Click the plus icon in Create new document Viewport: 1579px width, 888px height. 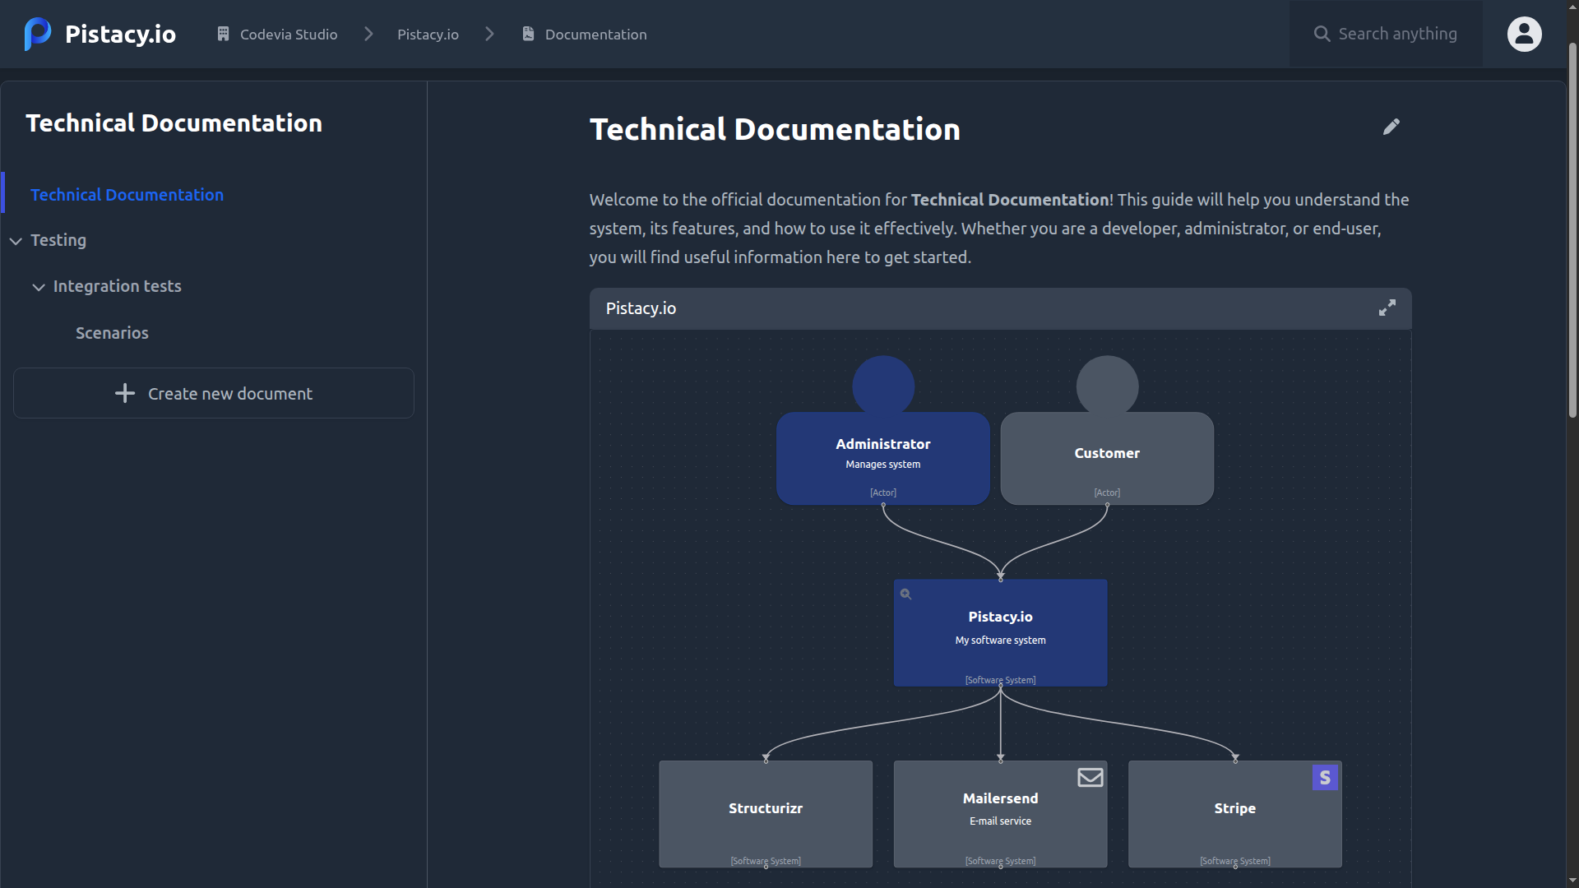click(125, 393)
